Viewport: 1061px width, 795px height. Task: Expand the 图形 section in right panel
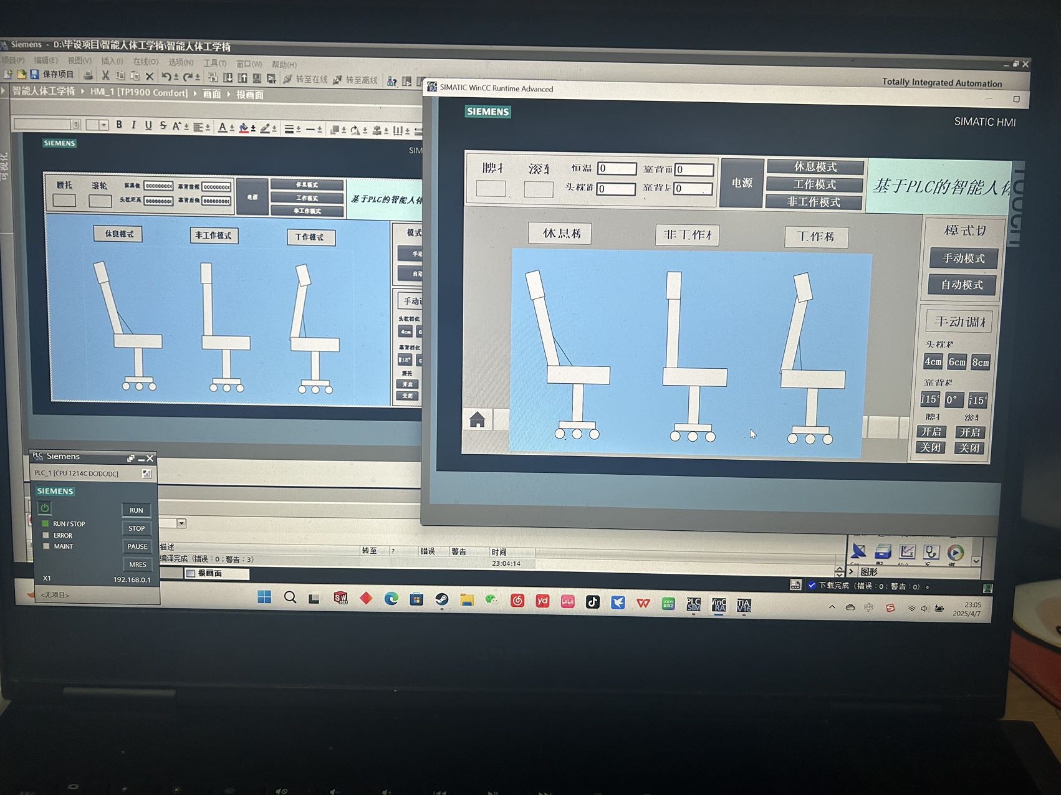pyautogui.click(x=851, y=571)
